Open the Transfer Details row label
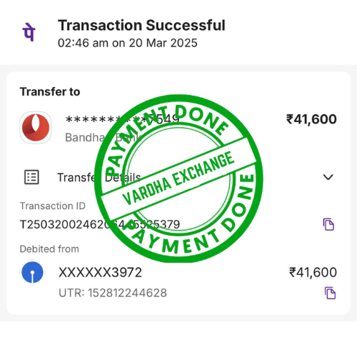 point(99,178)
